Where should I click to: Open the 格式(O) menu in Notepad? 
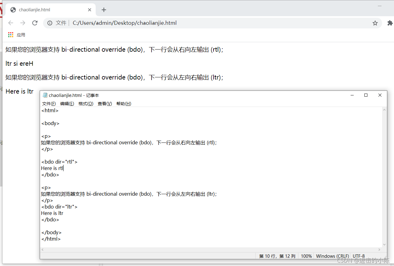[86, 104]
